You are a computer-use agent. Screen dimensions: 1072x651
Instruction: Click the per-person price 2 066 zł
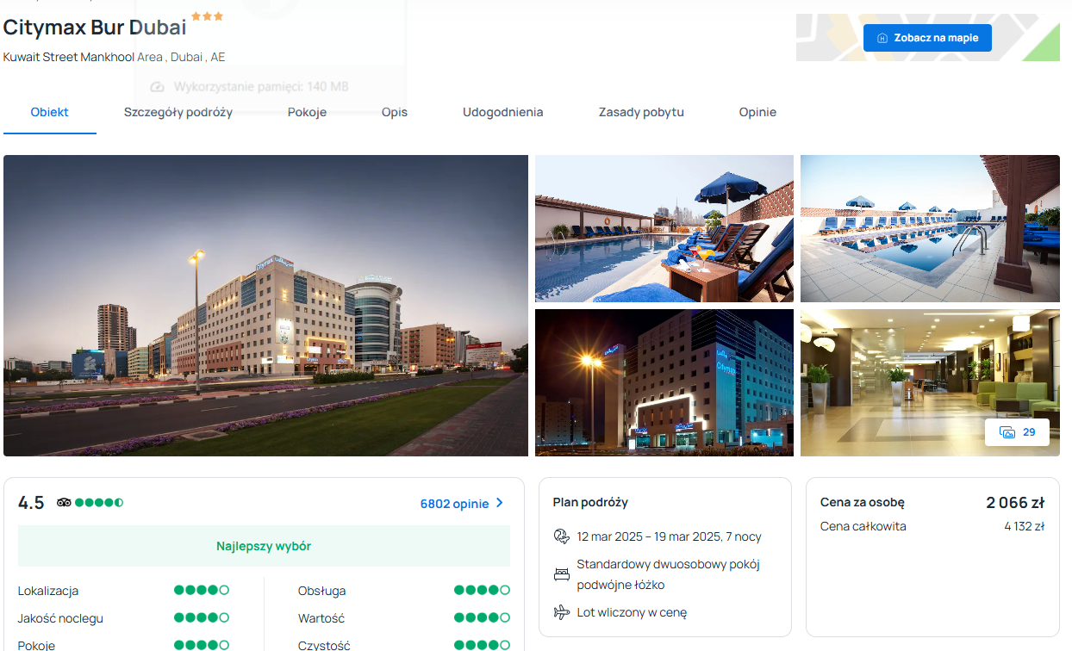pos(1015,502)
